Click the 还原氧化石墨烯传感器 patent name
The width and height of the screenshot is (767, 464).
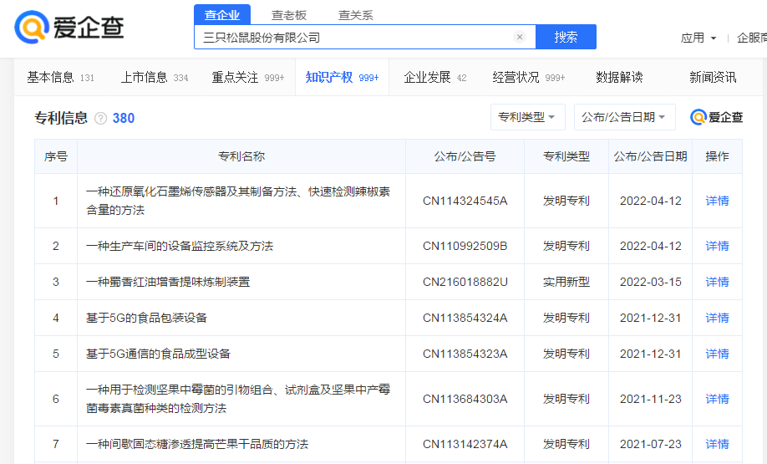coord(238,201)
